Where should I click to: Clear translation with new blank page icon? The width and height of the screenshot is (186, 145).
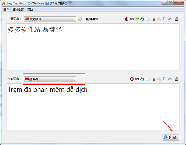click(147, 79)
